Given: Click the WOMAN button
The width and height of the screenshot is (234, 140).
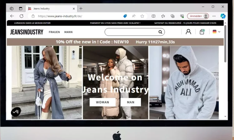Looking at the screenshot, I should coord(103,102).
